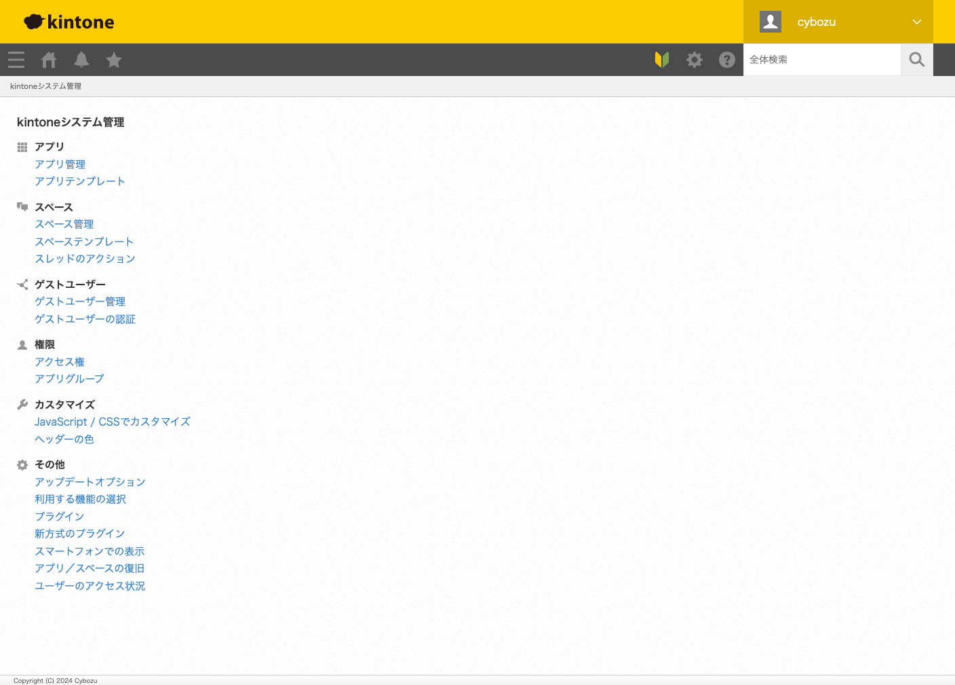955x685 pixels.
Task: Open ヘッダーの色 link
Action: click(64, 439)
